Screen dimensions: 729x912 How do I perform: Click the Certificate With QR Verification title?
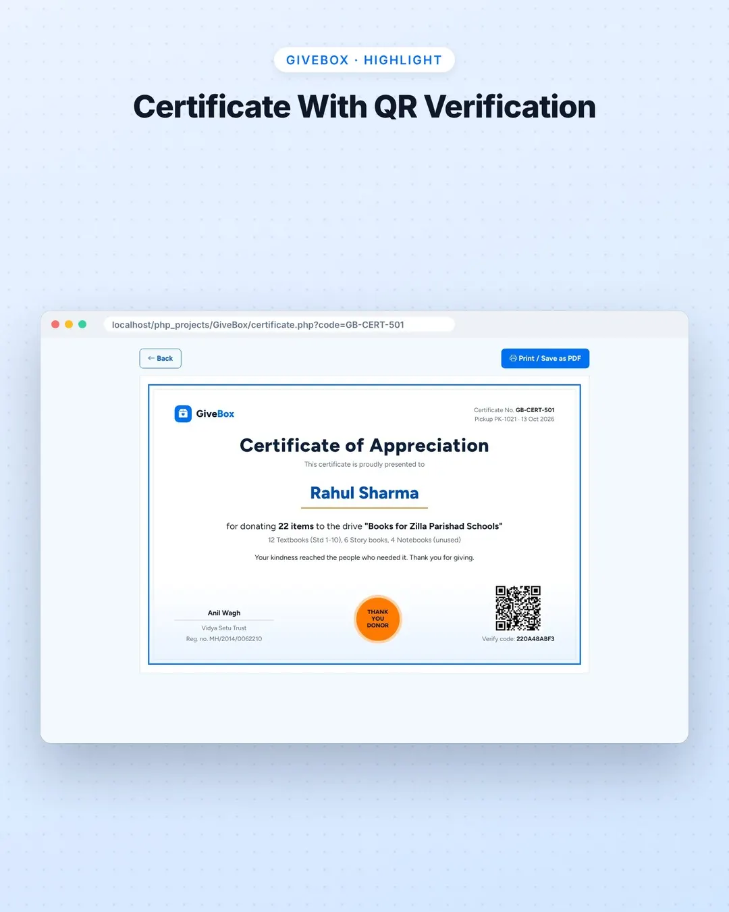click(x=364, y=107)
